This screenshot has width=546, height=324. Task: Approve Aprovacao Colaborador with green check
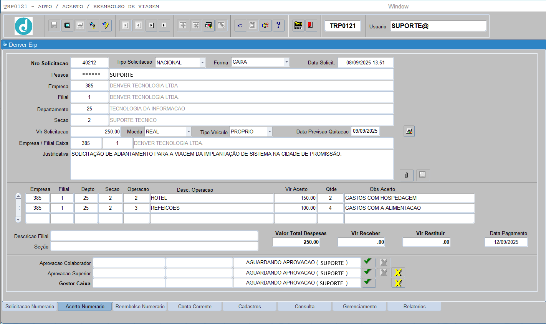[x=368, y=262]
